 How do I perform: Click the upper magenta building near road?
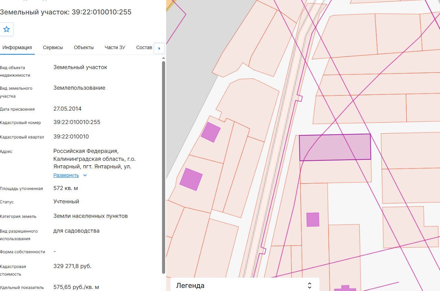pos(211,132)
